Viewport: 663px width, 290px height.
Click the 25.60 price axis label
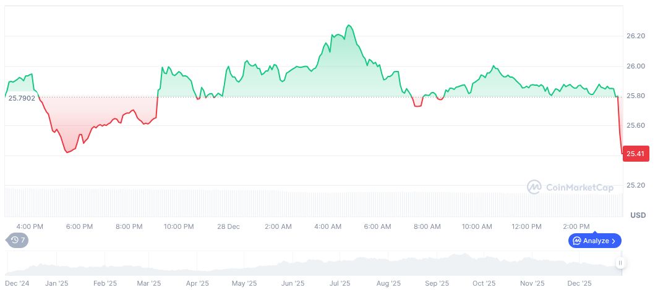point(636,125)
